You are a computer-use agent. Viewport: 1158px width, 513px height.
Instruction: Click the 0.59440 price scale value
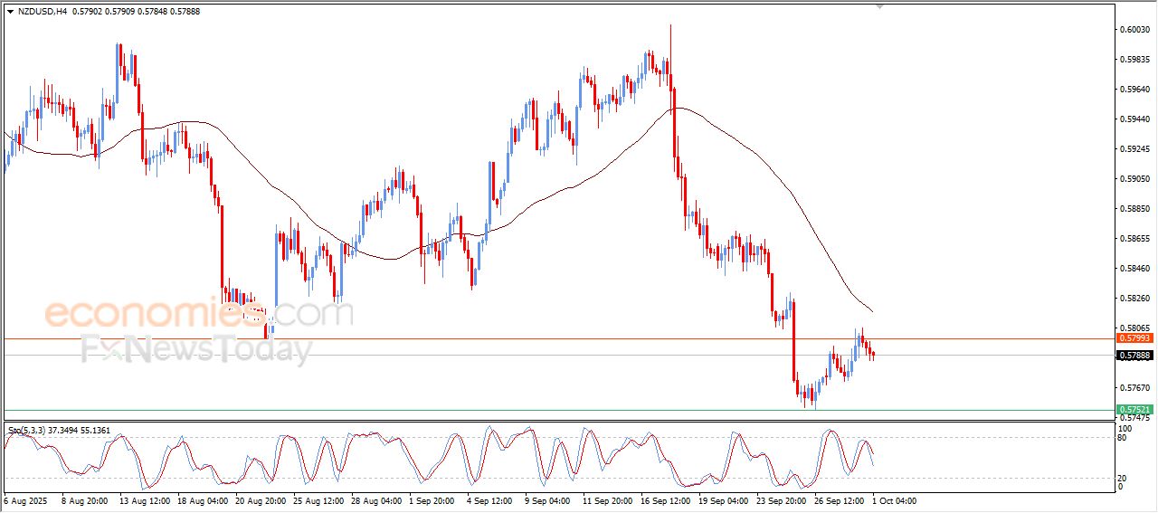[1135, 119]
